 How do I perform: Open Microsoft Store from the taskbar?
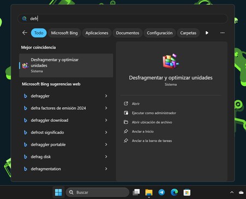(187, 192)
